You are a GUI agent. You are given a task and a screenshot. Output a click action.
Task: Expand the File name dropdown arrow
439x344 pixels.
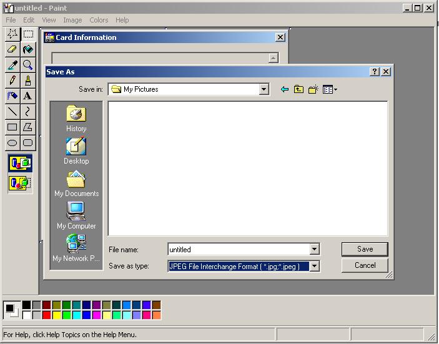coord(314,249)
